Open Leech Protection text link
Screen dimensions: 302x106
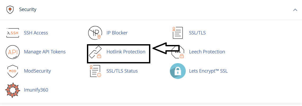(207, 52)
